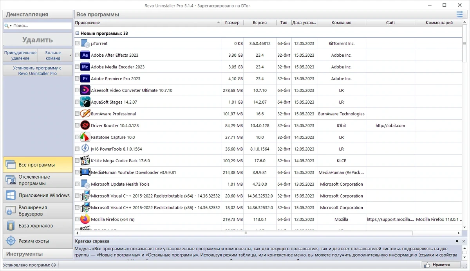470x271 pixels.
Task: Click the Нравится button
Action: pyautogui.click(x=441, y=265)
